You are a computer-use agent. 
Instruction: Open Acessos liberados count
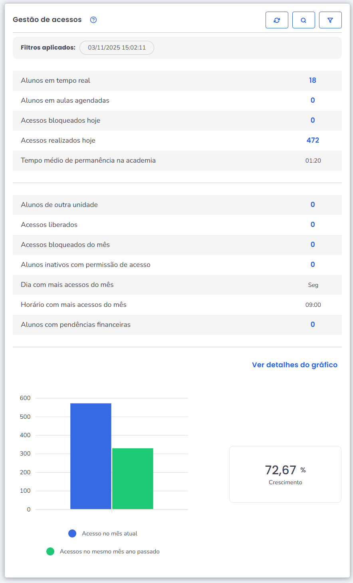313,225
